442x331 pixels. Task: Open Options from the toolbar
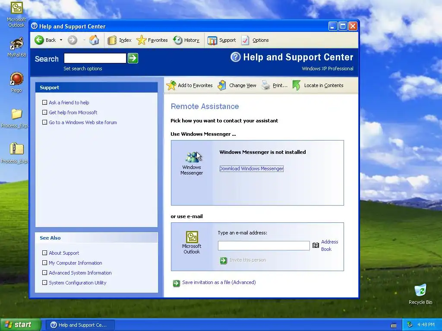(255, 40)
